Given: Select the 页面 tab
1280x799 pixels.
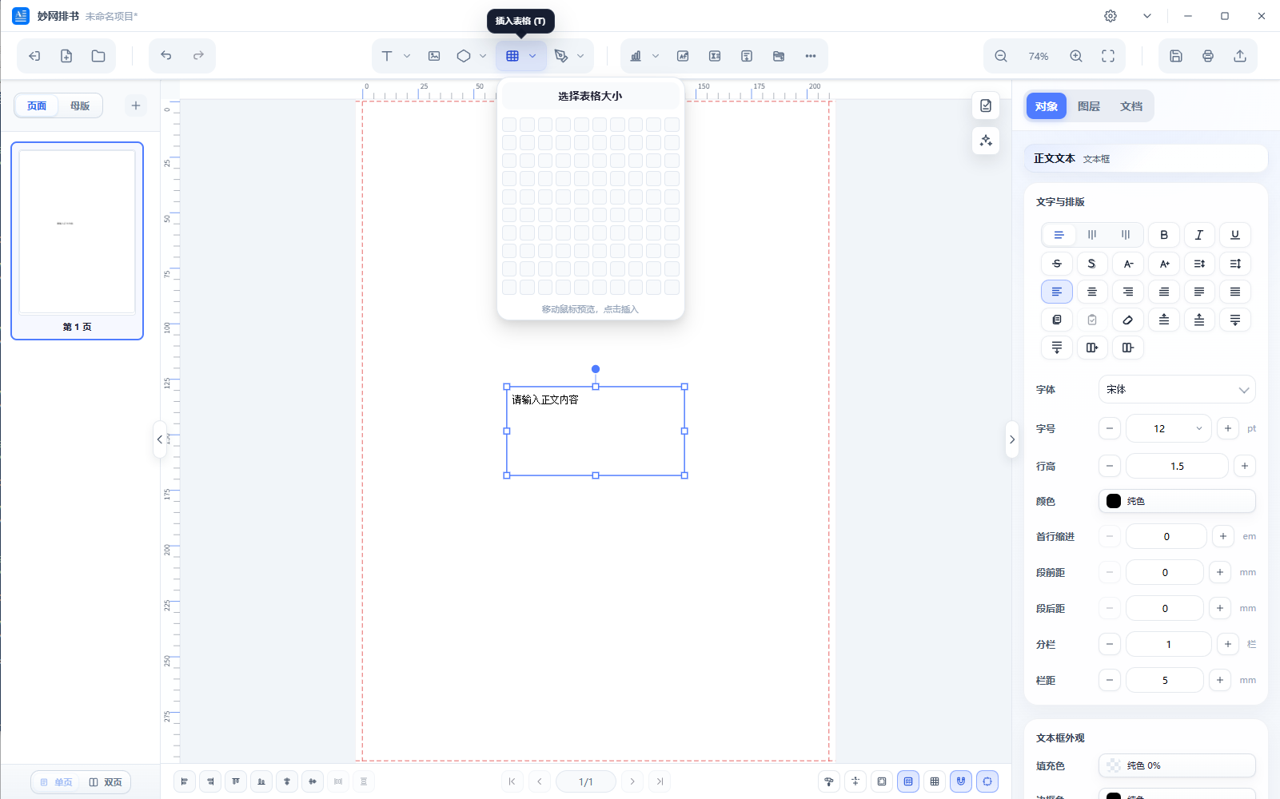Looking at the screenshot, I should (x=37, y=105).
